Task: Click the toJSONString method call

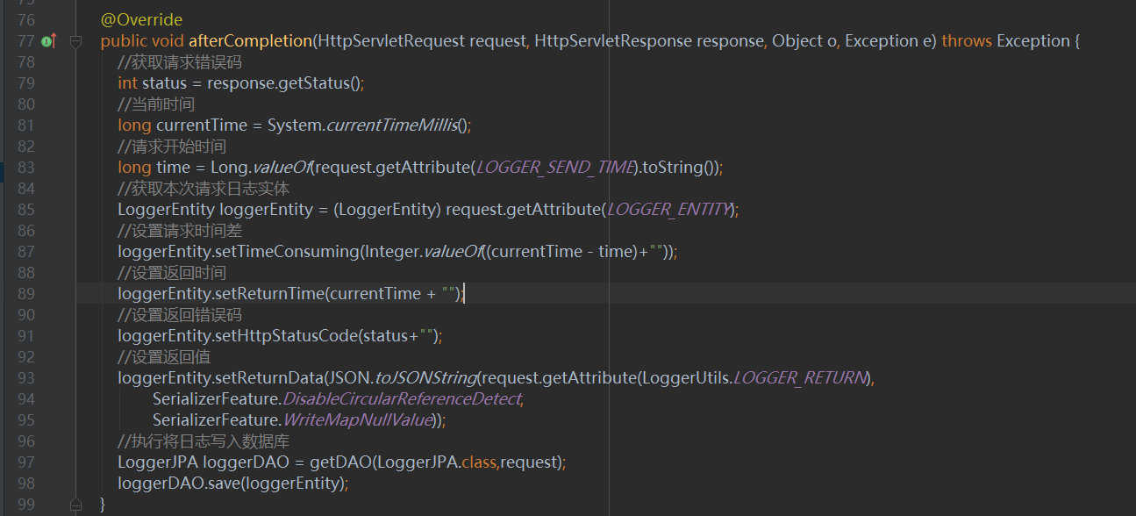Action: (425, 378)
